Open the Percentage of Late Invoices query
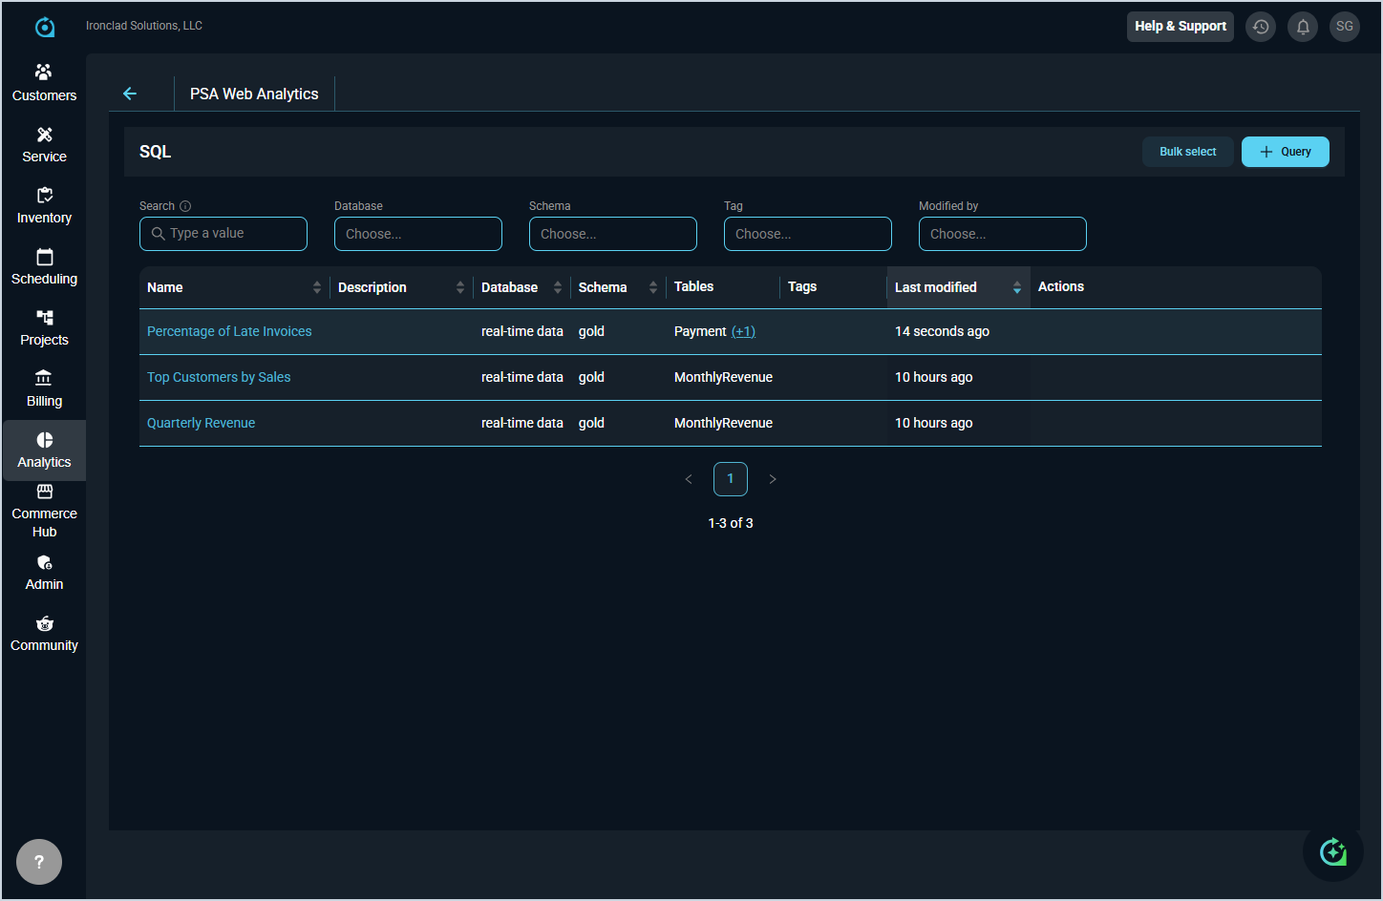Image resolution: width=1383 pixels, height=901 pixels. click(229, 331)
